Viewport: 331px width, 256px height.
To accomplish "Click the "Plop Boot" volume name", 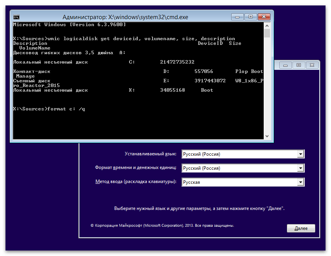I will pos(249,71).
